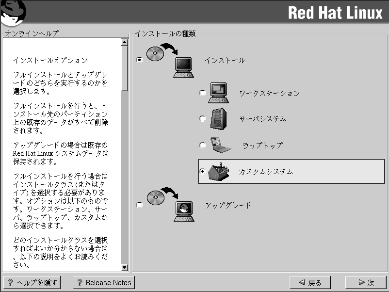The height and width of the screenshot is (292, 389).
Task: Proceed with the 次 button
Action: tap(366, 282)
